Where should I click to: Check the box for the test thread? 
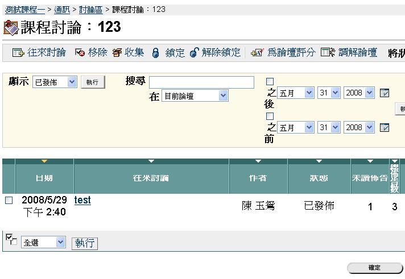coord(9,201)
